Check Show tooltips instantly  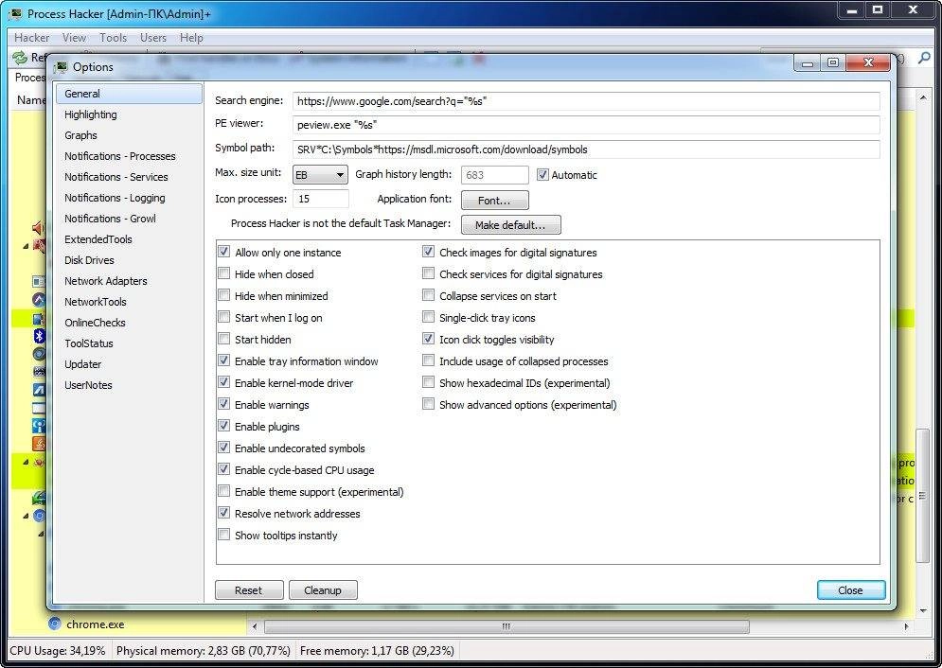tap(223, 535)
